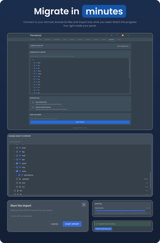Click Cancel in the Start the import dialog
Viewport: 160px width, 243px height.
click(55, 224)
